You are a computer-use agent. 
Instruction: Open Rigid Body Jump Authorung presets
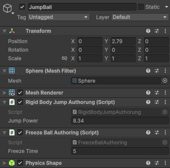pyautogui.click(x=157, y=102)
